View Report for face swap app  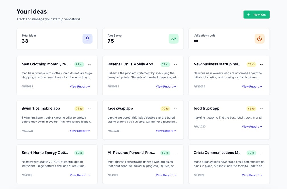(166, 131)
